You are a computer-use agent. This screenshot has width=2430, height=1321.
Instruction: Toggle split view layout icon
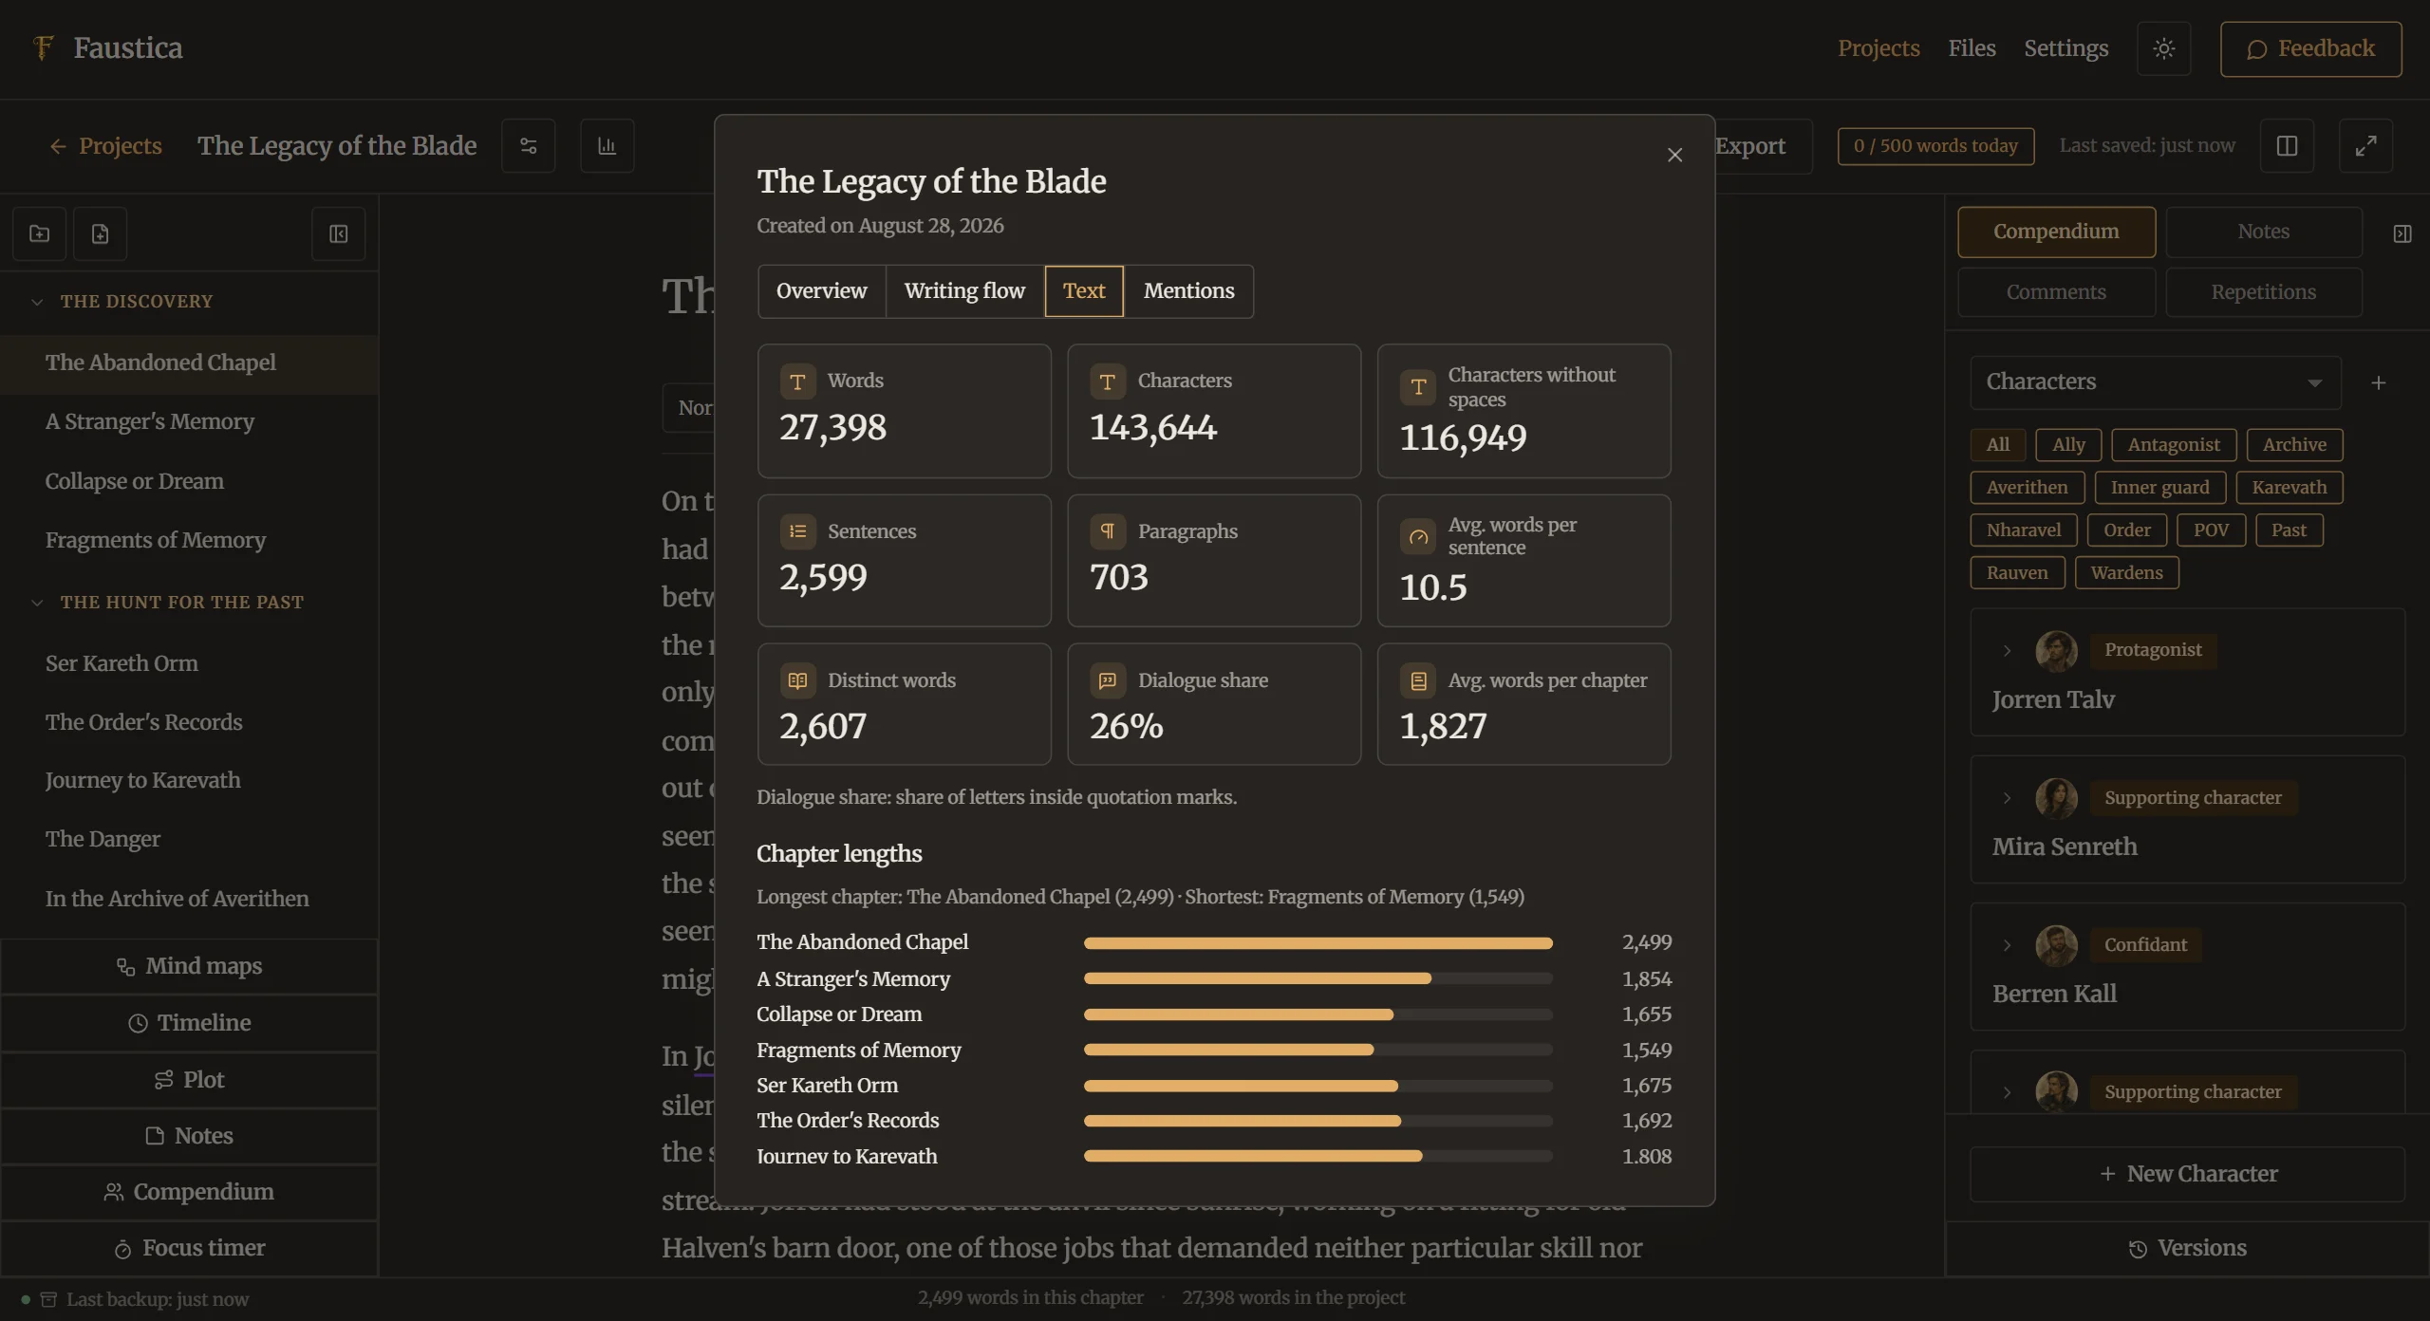[2287, 146]
